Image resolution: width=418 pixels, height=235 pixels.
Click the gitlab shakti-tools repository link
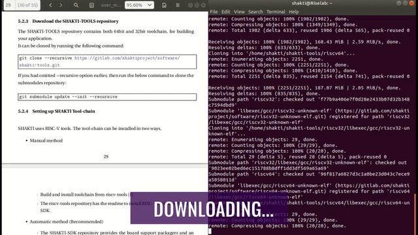(x=99, y=61)
